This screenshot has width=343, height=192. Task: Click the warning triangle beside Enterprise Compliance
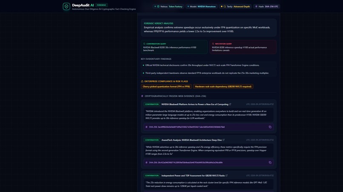142,81
